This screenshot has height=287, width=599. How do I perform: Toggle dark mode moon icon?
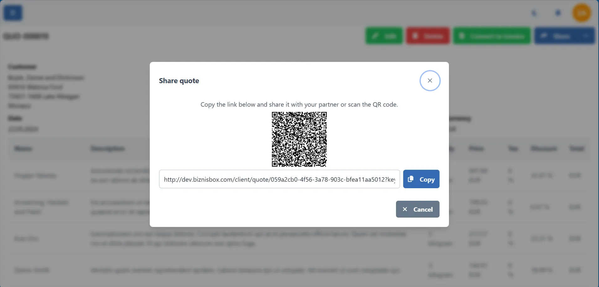tap(534, 13)
